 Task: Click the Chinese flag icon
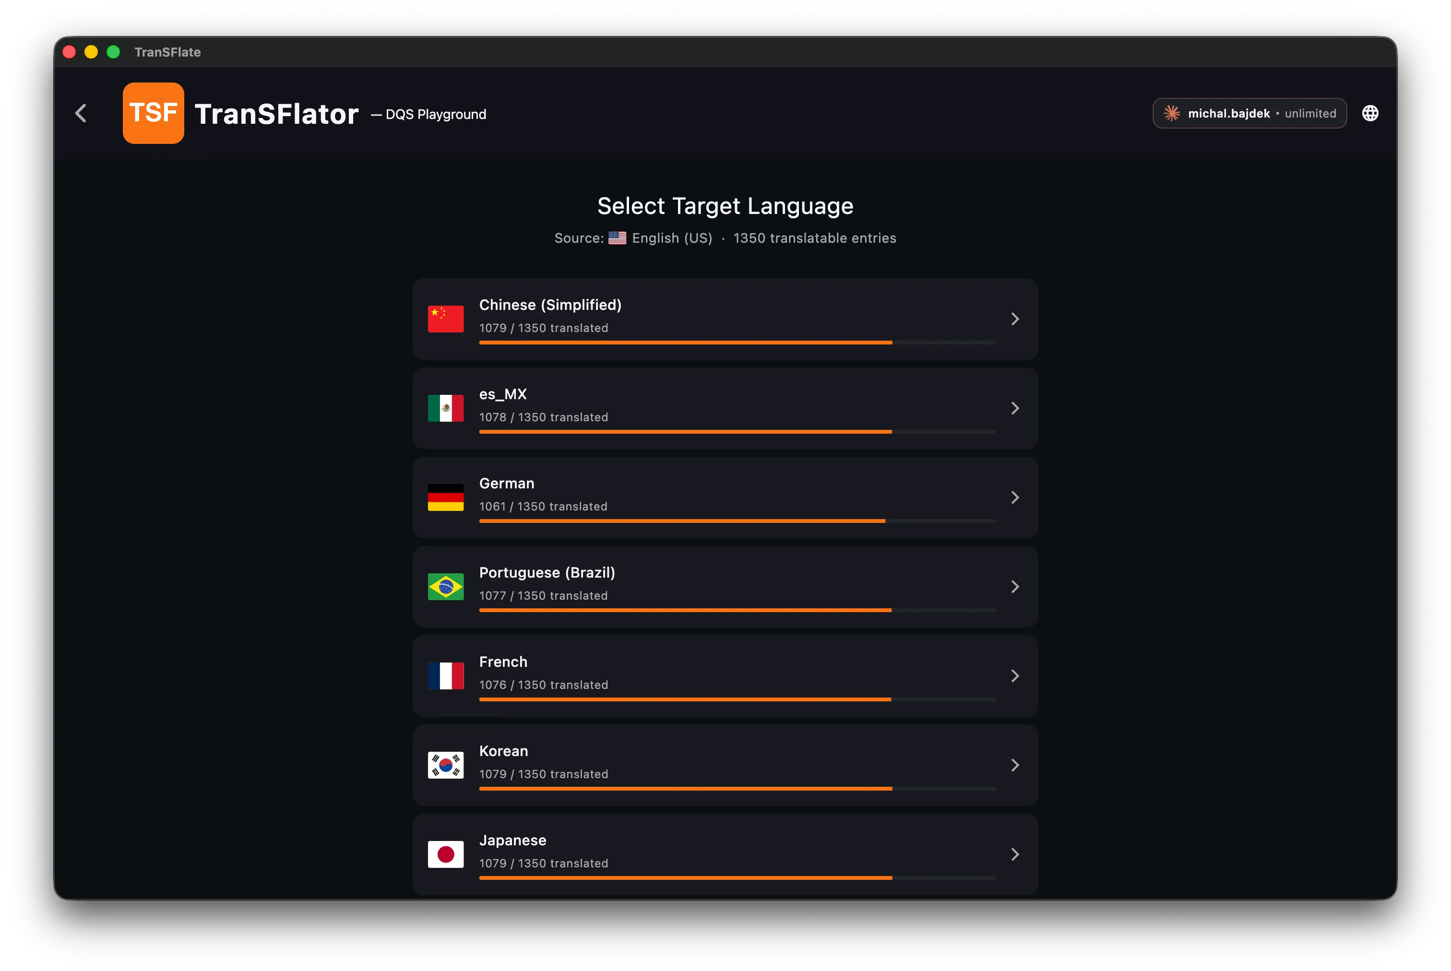[x=445, y=318]
